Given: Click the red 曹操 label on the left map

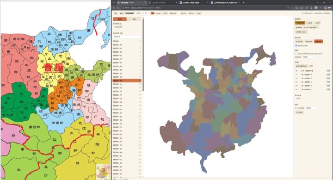Looking at the screenshot, I should click(x=54, y=68).
